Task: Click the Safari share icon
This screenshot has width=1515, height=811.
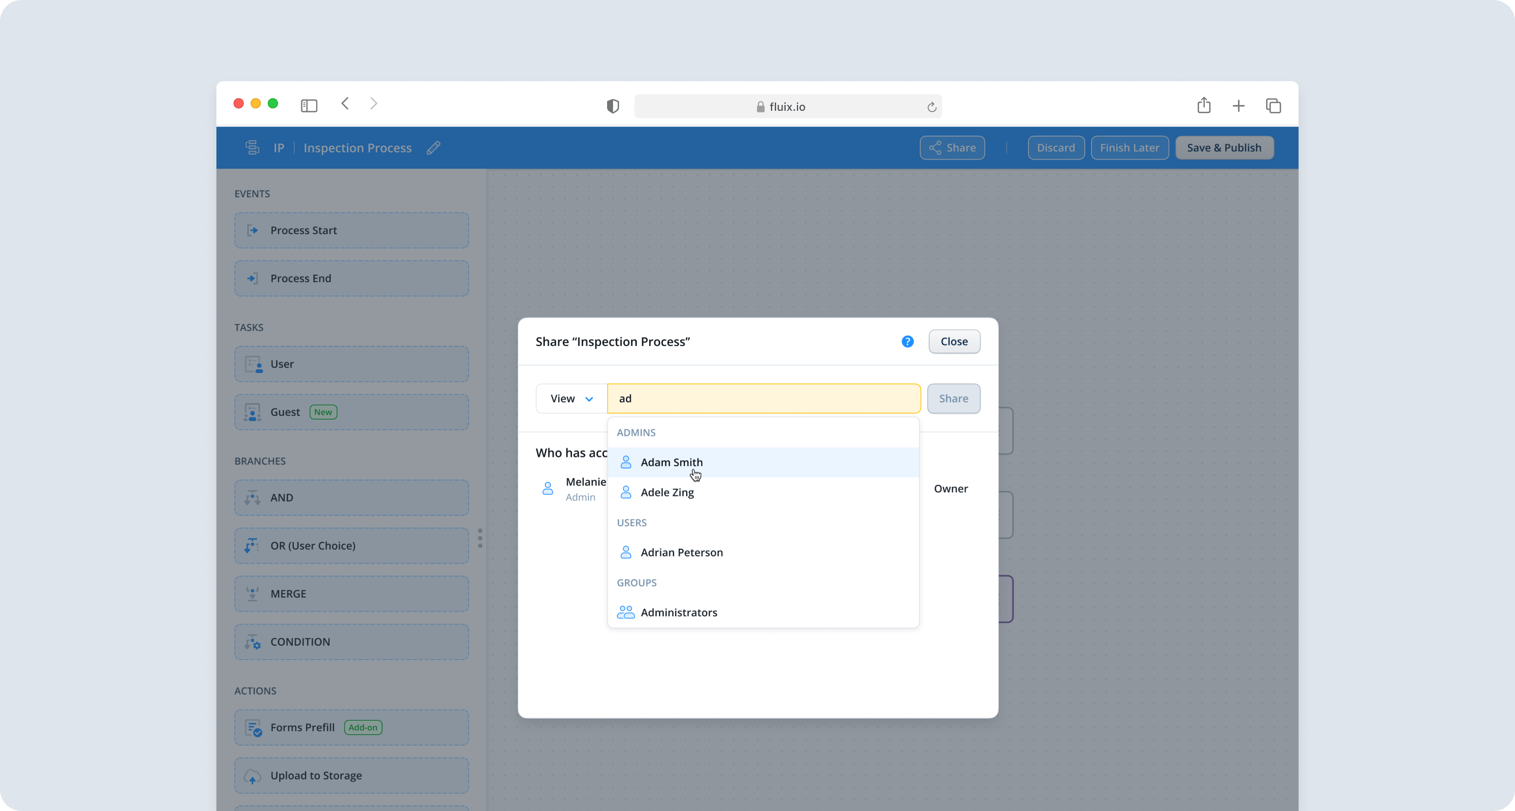Action: [x=1204, y=105]
